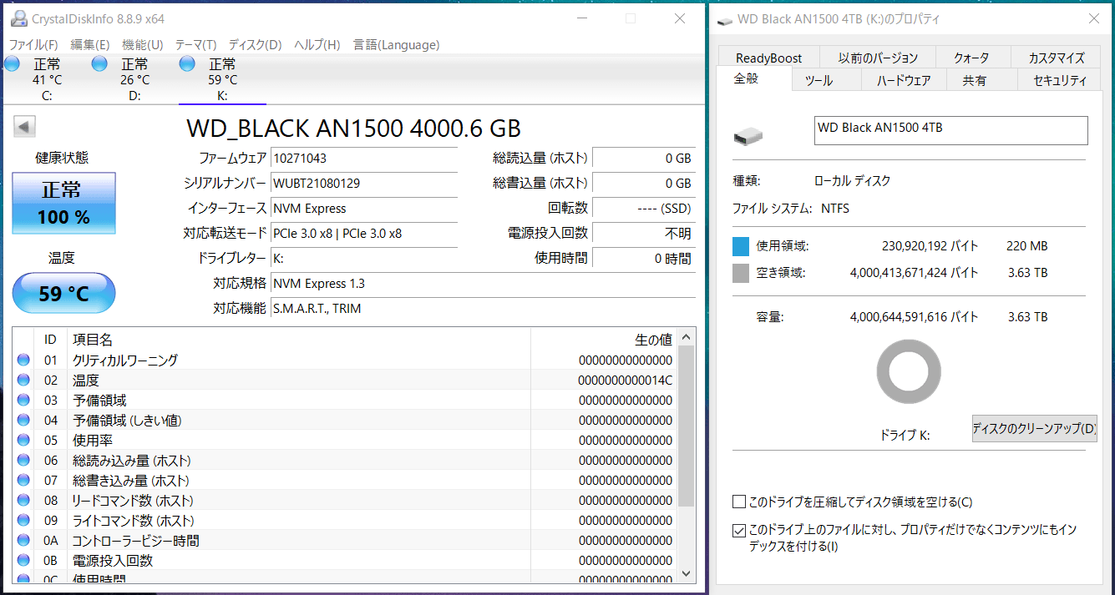Image resolution: width=1115 pixels, height=595 pixels.
Task: Switch to セキュリティ tab
Action: click(1060, 80)
